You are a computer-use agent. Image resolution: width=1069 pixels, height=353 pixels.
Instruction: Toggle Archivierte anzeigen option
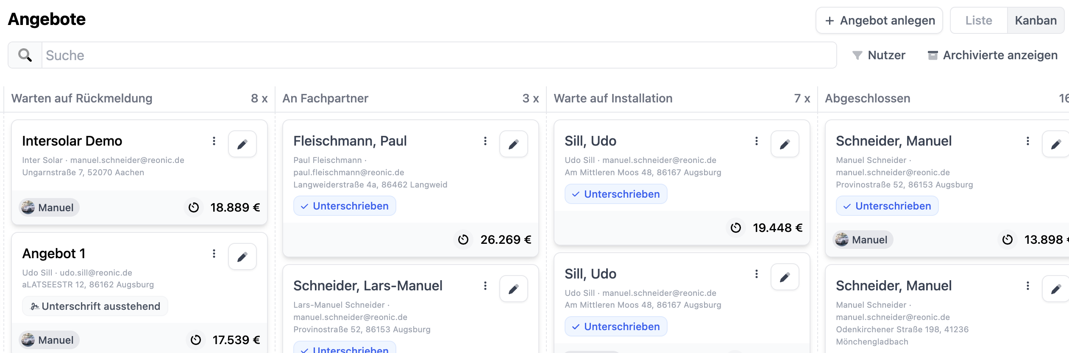992,55
